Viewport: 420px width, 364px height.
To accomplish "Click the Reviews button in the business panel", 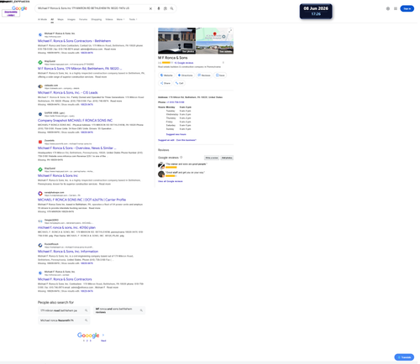I will (204, 75).
